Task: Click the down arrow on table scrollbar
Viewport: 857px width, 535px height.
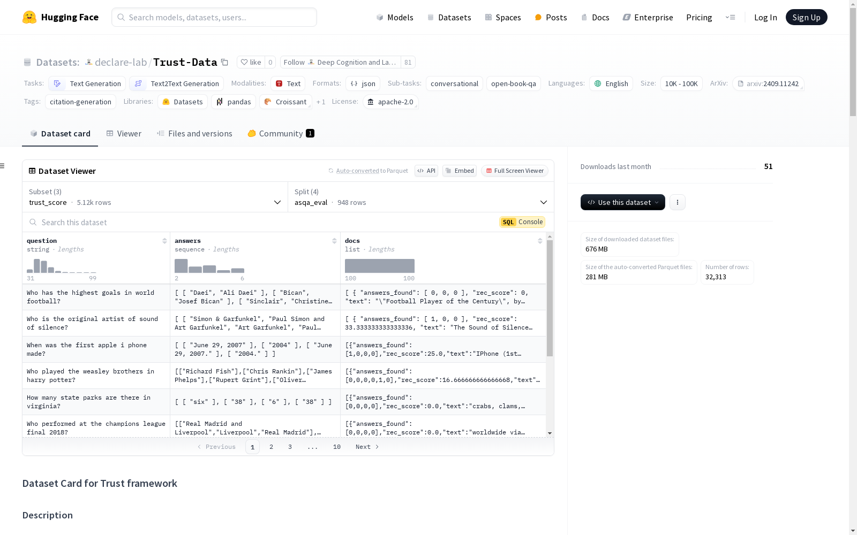Action: pyautogui.click(x=550, y=433)
